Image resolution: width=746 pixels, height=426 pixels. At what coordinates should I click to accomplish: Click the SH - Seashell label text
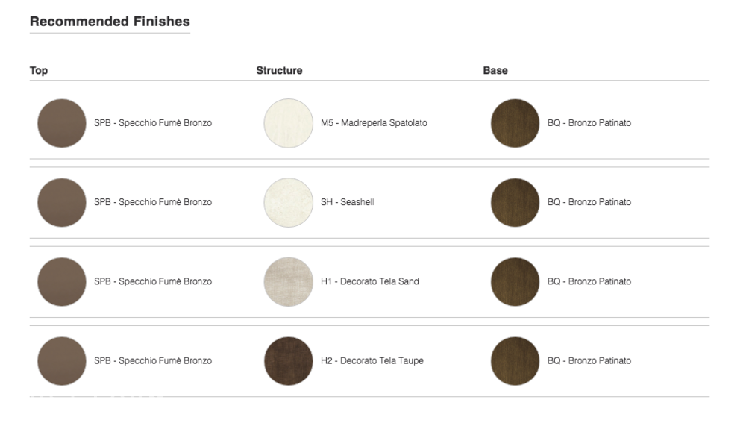pyautogui.click(x=348, y=202)
